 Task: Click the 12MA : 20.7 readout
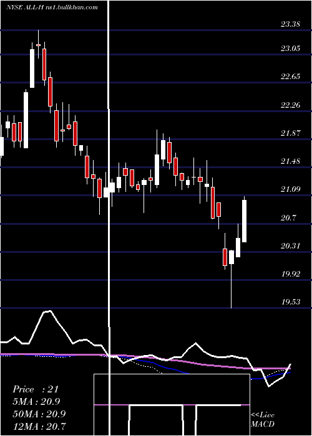pos(39,426)
